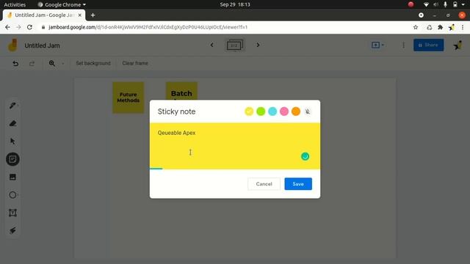Click the Share button
470x264 pixels.
(428, 45)
